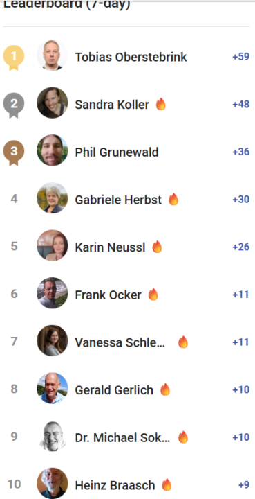255x499 pixels.
Task: Click the bronze third-place medal icon
Action: (14, 152)
